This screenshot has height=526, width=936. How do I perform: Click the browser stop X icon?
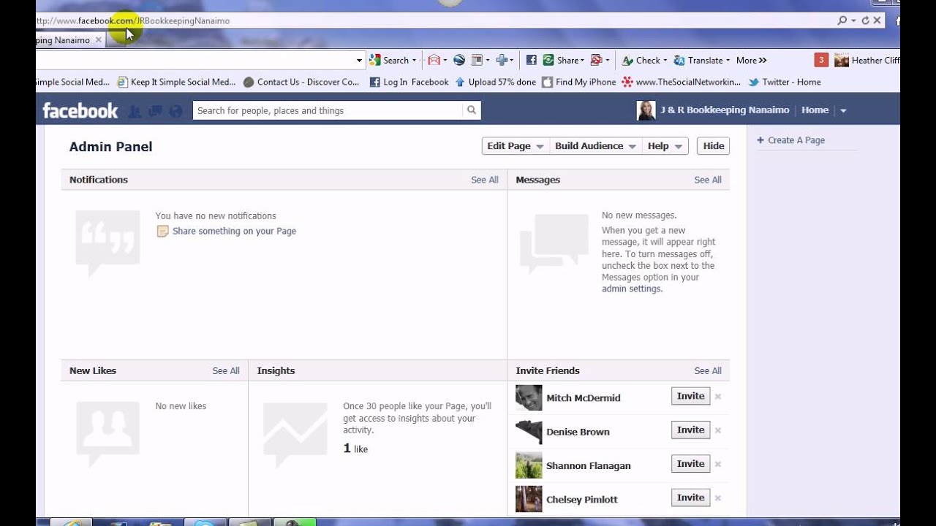(x=877, y=20)
